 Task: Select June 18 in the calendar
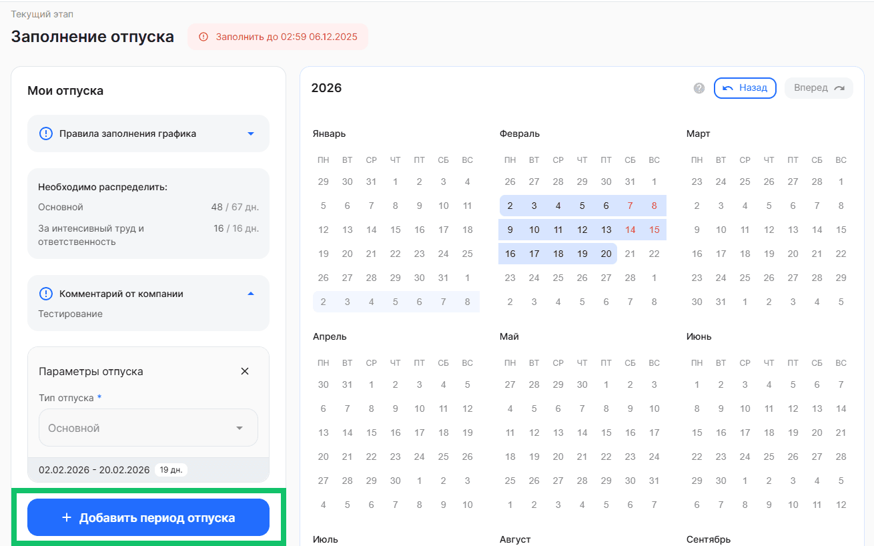(x=769, y=433)
